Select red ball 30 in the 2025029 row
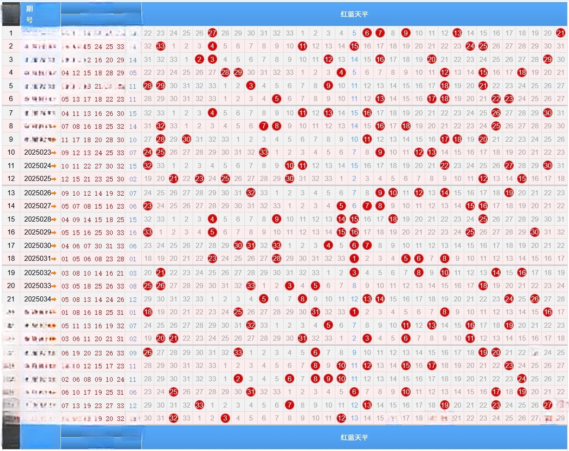This screenshot has width=569, height=451. [x=535, y=232]
